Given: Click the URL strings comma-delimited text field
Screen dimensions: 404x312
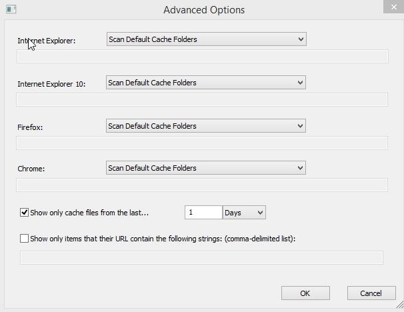Looking at the screenshot, I should 201,257.
